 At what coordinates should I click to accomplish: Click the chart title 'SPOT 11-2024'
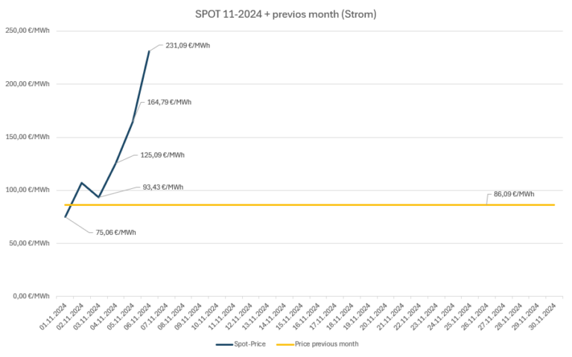(x=285, y=15)
